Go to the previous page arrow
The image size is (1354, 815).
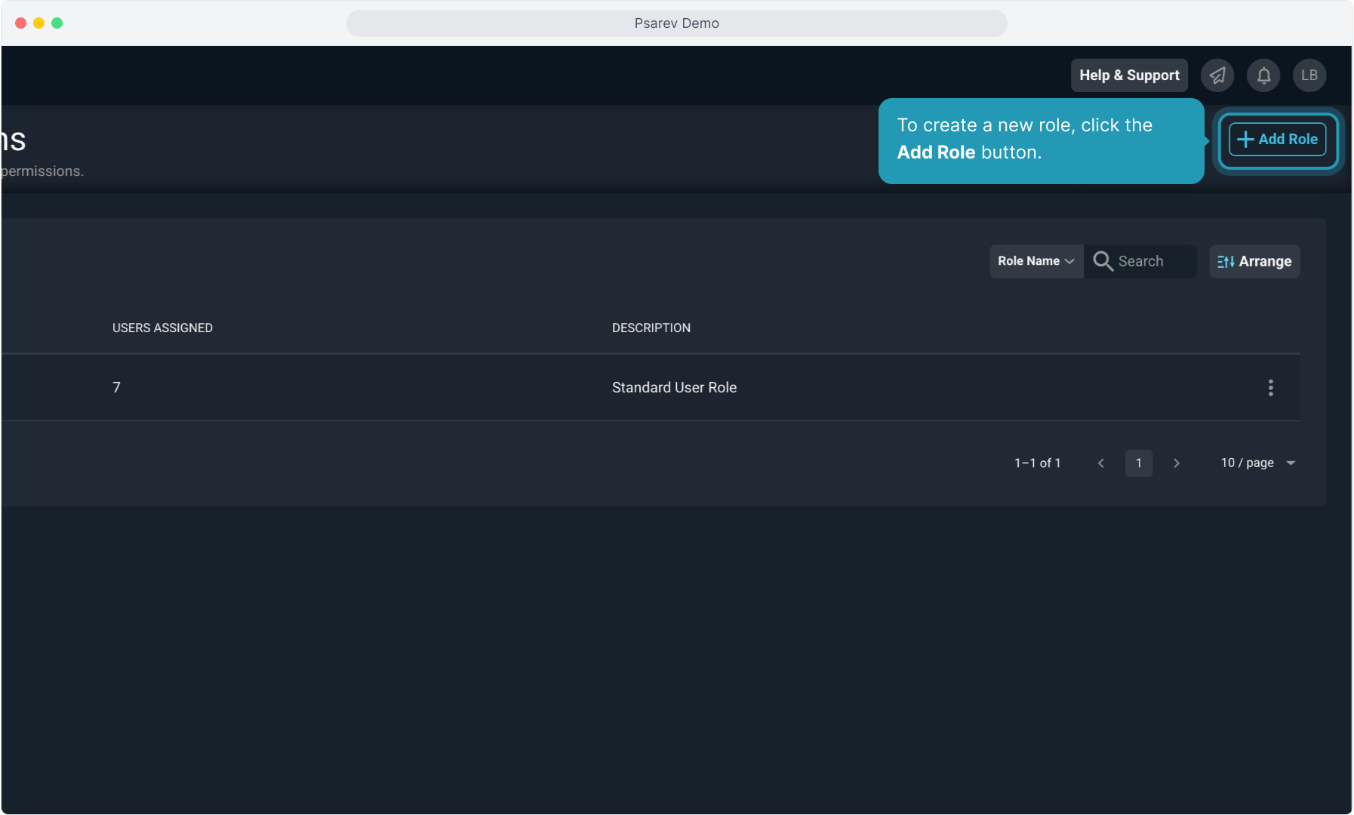(x=1100, y=463)
